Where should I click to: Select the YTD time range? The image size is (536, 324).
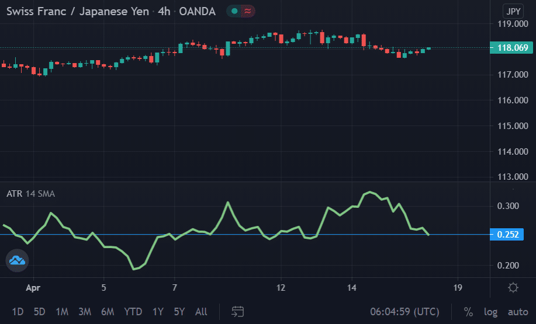133,312
